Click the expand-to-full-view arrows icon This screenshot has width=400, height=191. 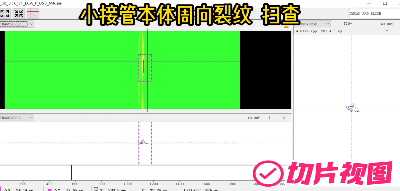tap(5, 14)
